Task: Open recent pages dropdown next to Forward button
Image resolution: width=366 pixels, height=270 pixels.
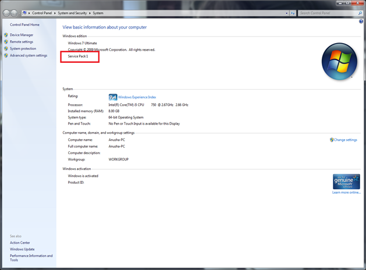Action: coord(19,13)
